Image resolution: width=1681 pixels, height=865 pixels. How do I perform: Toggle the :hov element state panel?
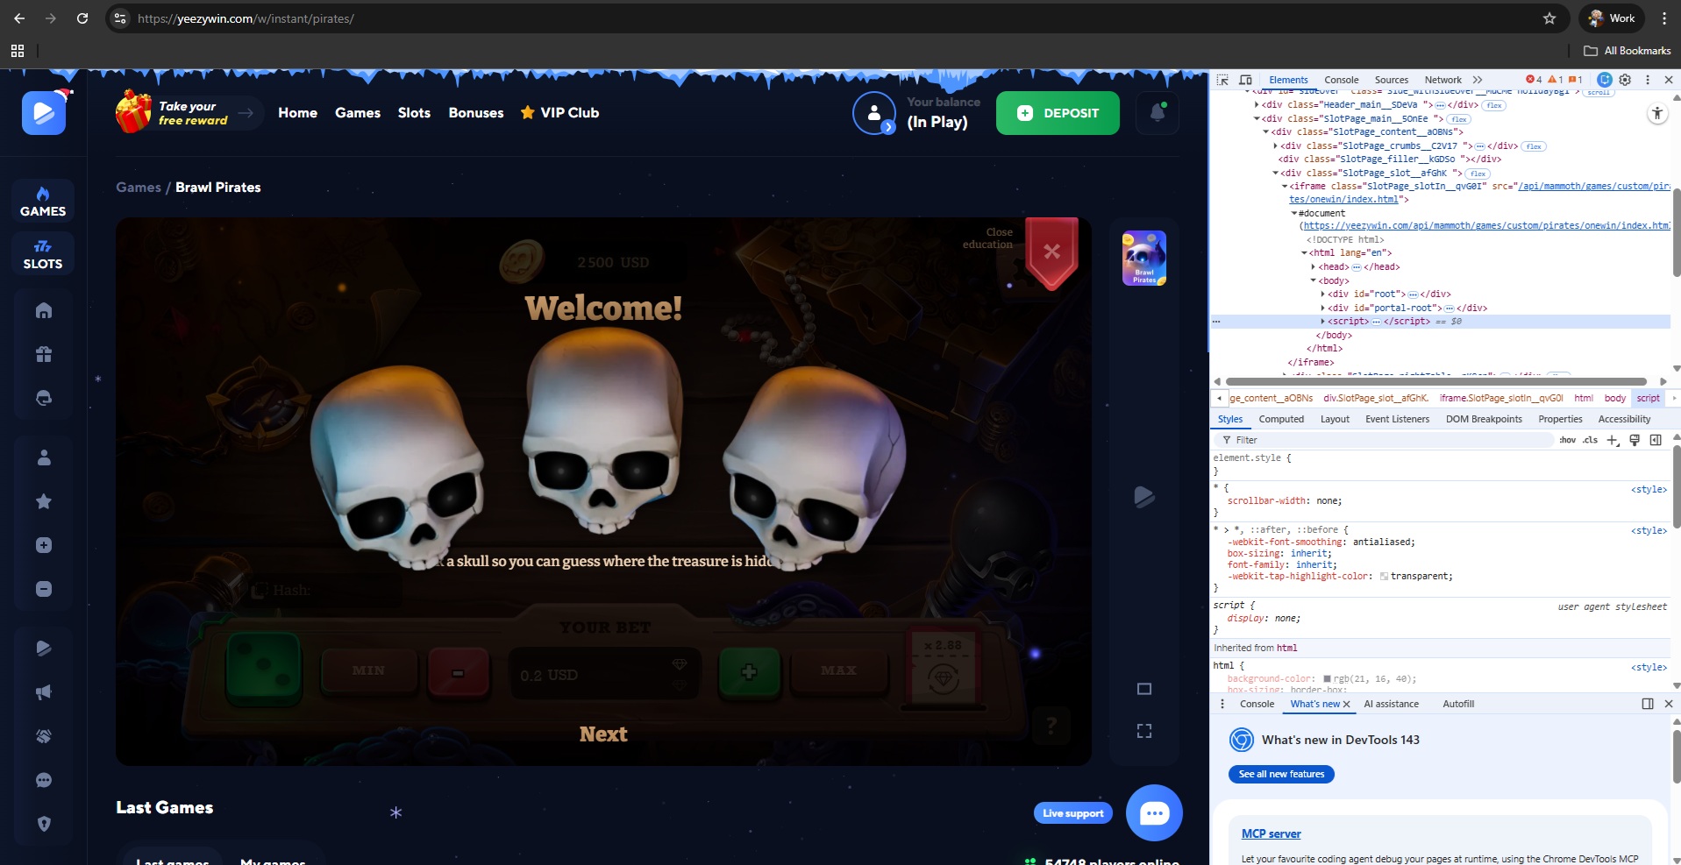coord(1567,440)
